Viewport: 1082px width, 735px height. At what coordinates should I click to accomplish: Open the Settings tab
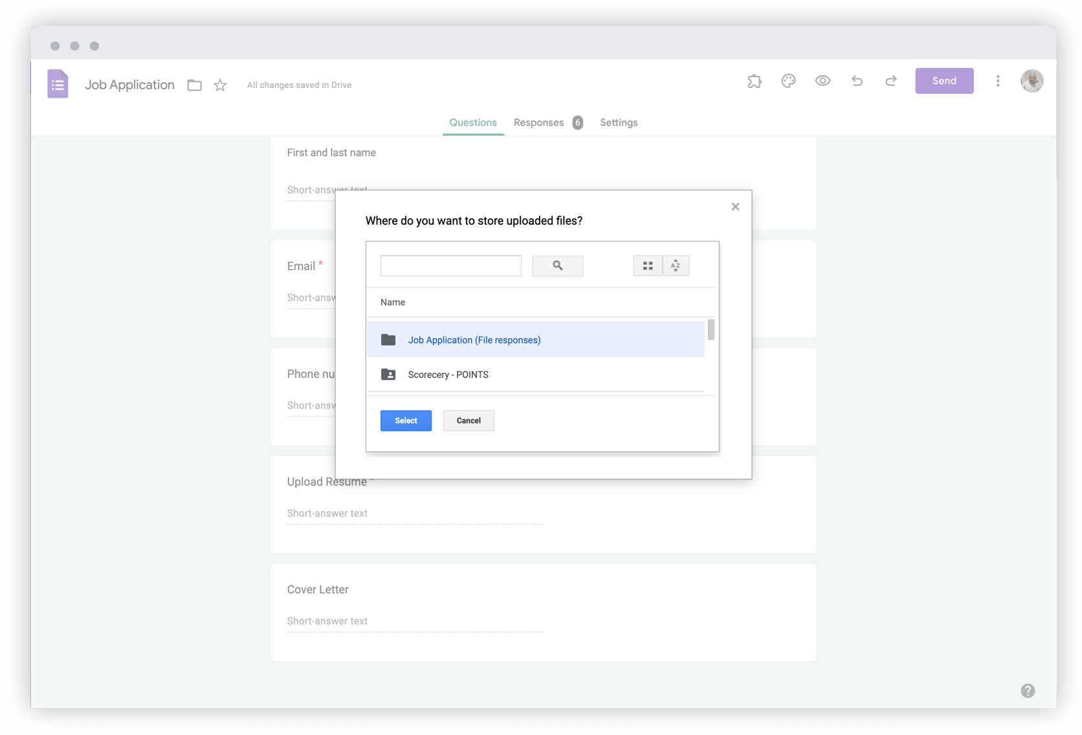(x=618, y=122)
